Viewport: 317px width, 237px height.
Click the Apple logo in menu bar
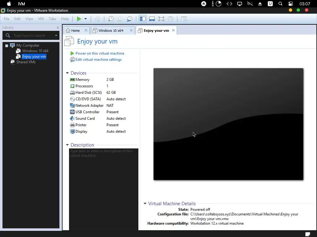(x=9, y=4)
